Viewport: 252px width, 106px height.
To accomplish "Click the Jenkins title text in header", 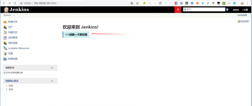I will tap(19, 10).
